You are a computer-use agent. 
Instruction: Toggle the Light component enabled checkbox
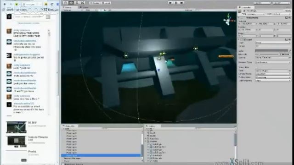244,40
